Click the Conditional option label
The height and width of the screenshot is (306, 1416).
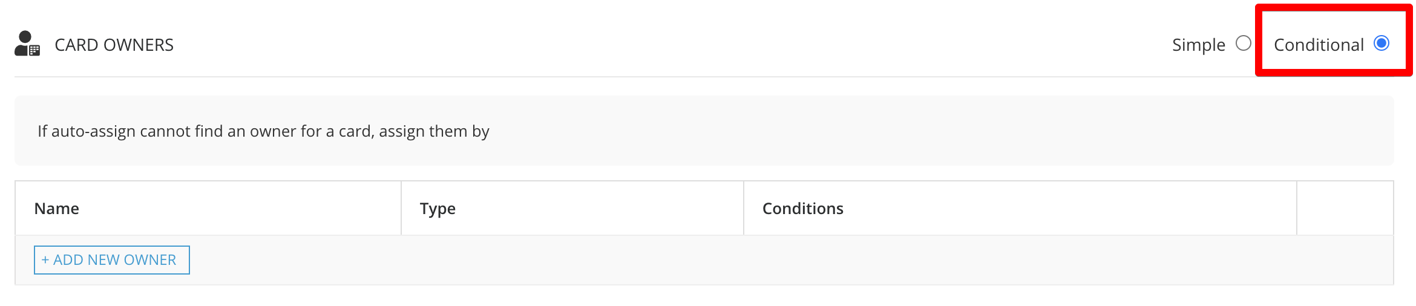(x=1319, y=45)
